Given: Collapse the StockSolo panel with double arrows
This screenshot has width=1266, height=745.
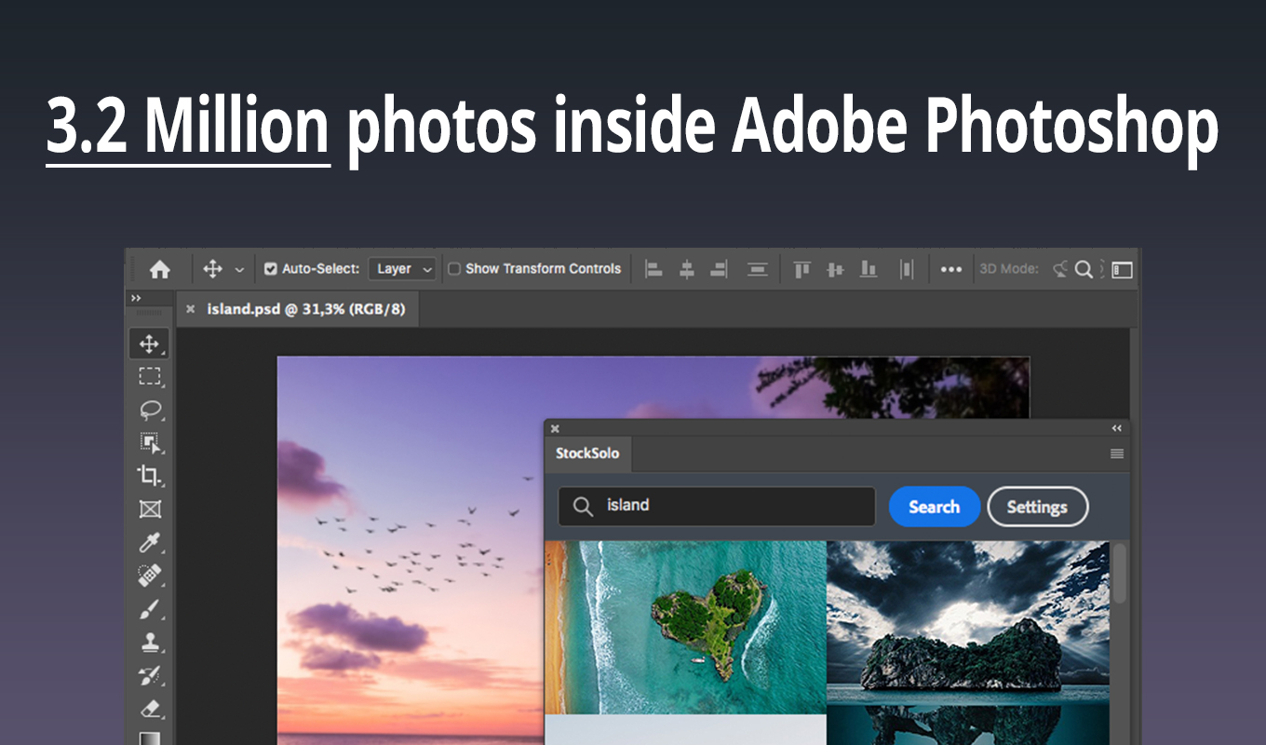Looking at the screenshot, I should [1117, 428].
